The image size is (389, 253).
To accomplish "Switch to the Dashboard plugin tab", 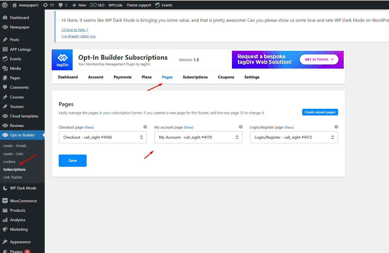I will (68, 77).
